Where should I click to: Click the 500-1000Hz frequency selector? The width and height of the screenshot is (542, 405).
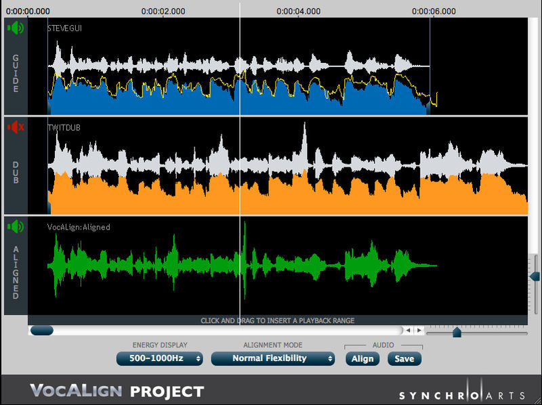click(x=159, y=359)
